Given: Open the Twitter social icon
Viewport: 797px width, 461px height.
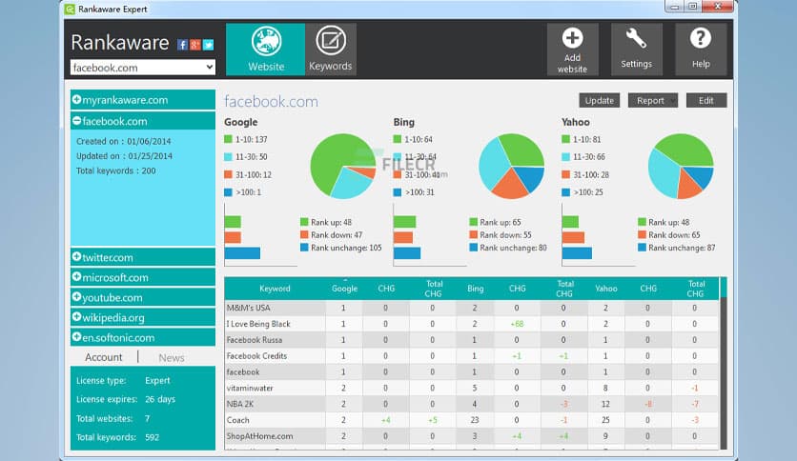Looking at the screenshot, I should (209, 45).
